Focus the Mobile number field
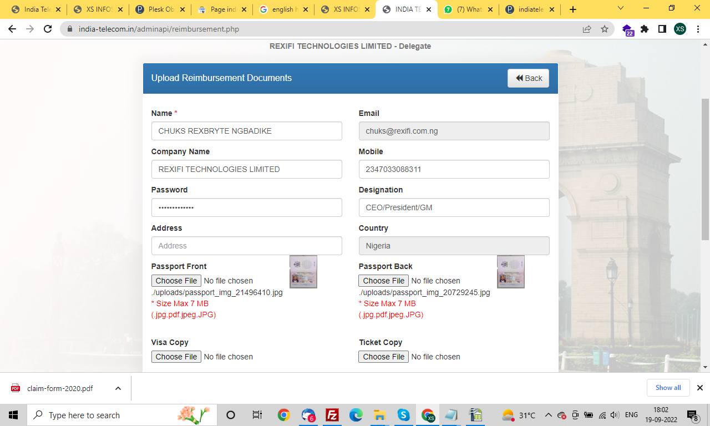The image size is (710, 426). [454, 169]
